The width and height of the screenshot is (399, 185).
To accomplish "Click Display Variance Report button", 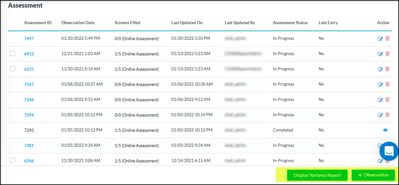I will click(x=317, y=175).
